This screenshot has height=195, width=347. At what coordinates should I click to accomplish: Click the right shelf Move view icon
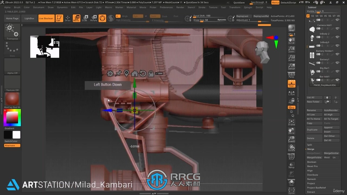(291, 131)
